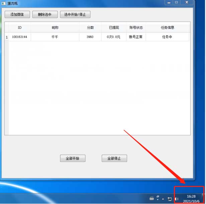
Task: Click the on-screen keyboard tray icon
Action: coord(151,199)
